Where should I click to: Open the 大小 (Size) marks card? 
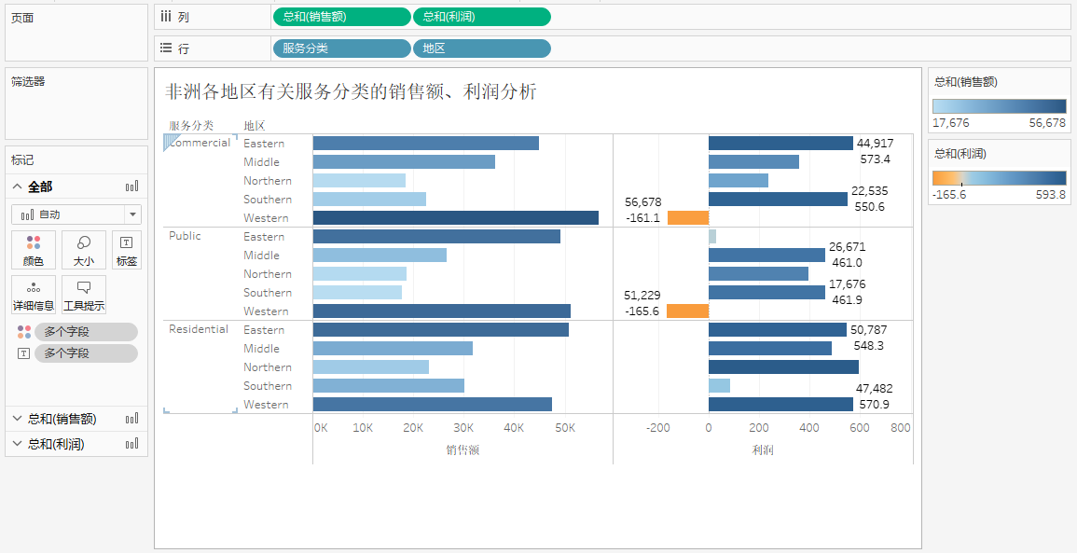[x=84, y=250]
